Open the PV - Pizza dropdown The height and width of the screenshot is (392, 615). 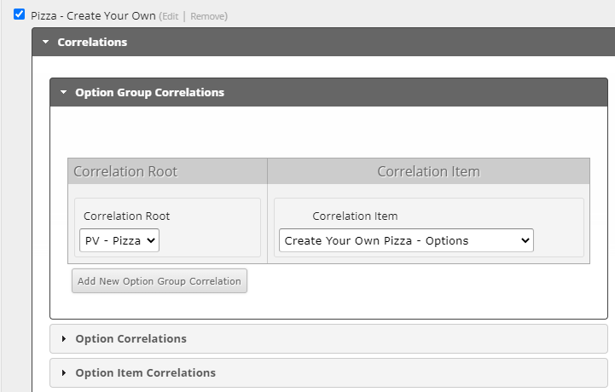pyautogui.click(x=119, y=240)
